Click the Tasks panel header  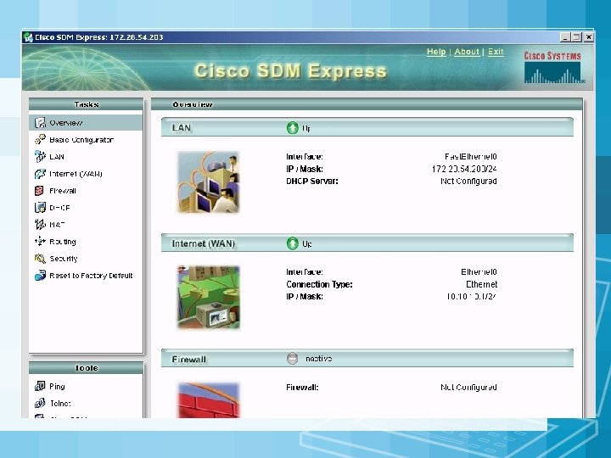[x=86, y=104]
